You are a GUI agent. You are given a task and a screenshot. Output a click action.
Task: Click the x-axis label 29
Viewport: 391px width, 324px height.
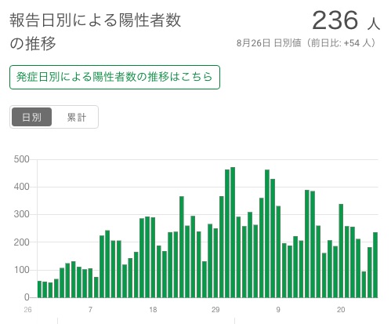pyautogui.click(x=215, y=310)
